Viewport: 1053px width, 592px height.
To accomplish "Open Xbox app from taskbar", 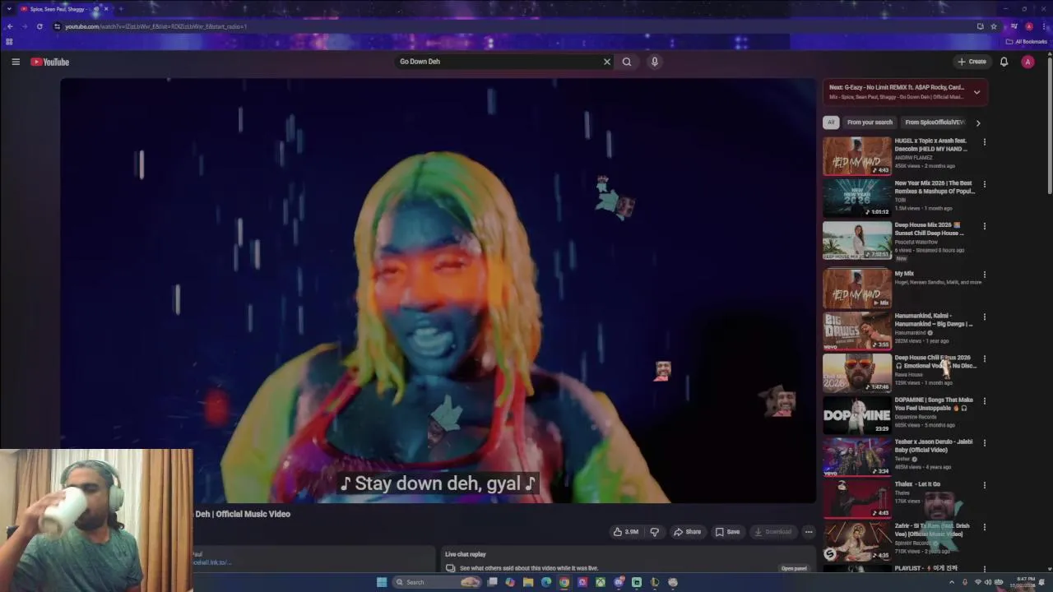I will tap(601, 582).
